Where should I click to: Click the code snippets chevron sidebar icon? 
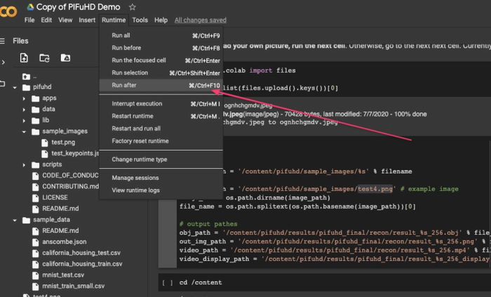pos(4,62)
